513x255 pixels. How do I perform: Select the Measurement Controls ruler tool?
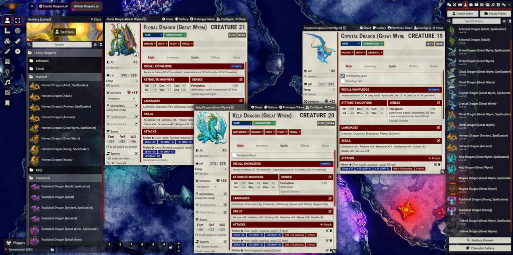pos(8,31)
